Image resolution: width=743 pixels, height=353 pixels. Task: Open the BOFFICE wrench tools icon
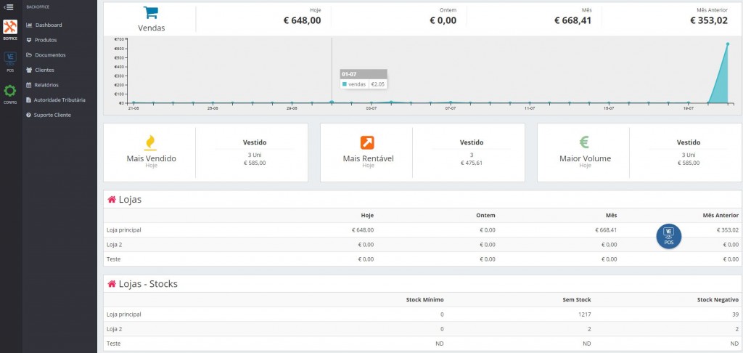(x=10, y=27)
